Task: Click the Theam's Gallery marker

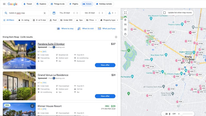Action: [x=182, y=24]
